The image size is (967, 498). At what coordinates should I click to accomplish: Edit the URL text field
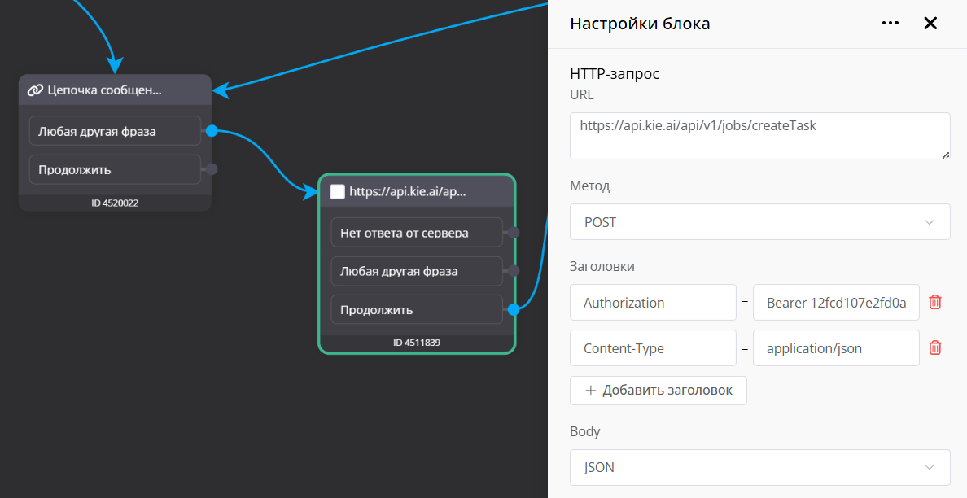[759, 135]
